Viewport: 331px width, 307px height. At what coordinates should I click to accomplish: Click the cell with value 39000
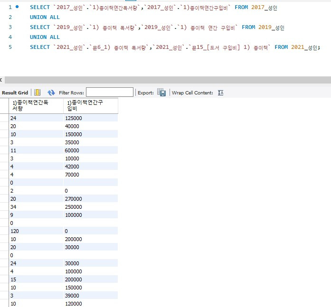[91, 296]
